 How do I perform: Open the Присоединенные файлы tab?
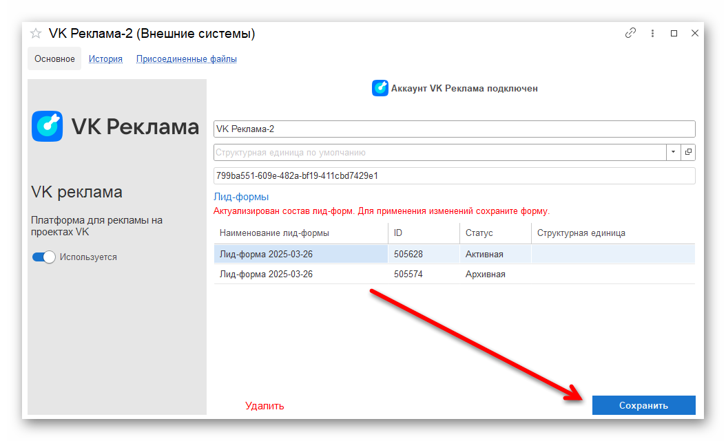tap(186, 58)
